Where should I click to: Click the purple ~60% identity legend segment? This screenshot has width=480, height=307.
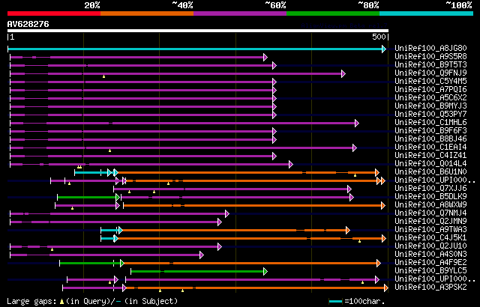pos(240,13)
